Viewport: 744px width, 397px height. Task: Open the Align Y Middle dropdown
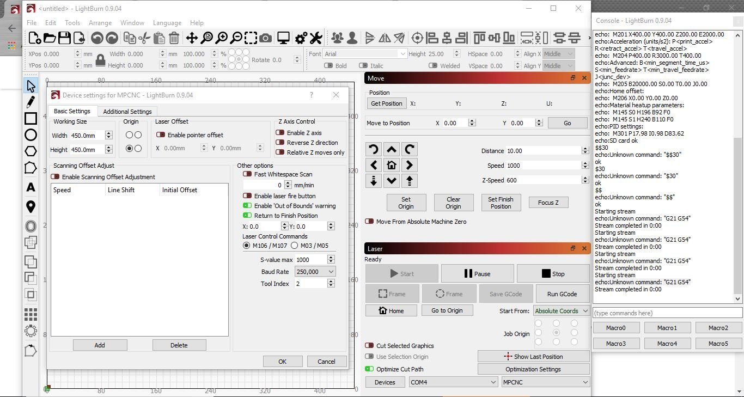(x=559, y=66)
